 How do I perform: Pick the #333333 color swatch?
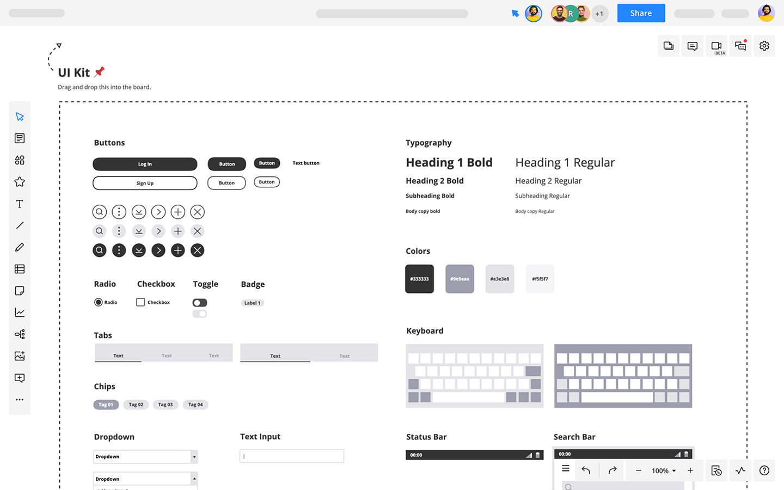420,279
